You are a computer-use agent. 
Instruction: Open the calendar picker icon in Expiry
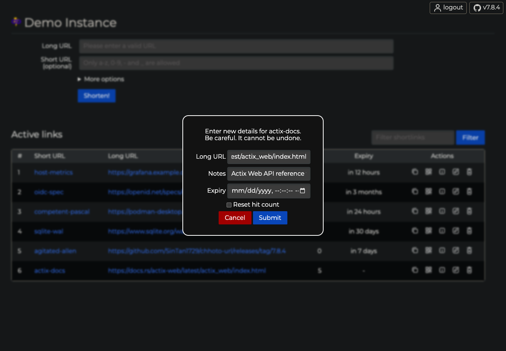[x=302, y=191]
